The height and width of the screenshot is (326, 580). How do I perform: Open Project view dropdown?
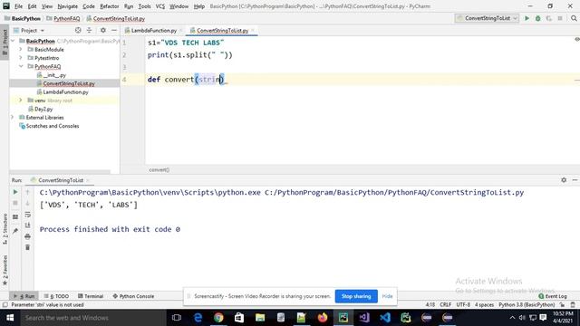click(29, 30)
